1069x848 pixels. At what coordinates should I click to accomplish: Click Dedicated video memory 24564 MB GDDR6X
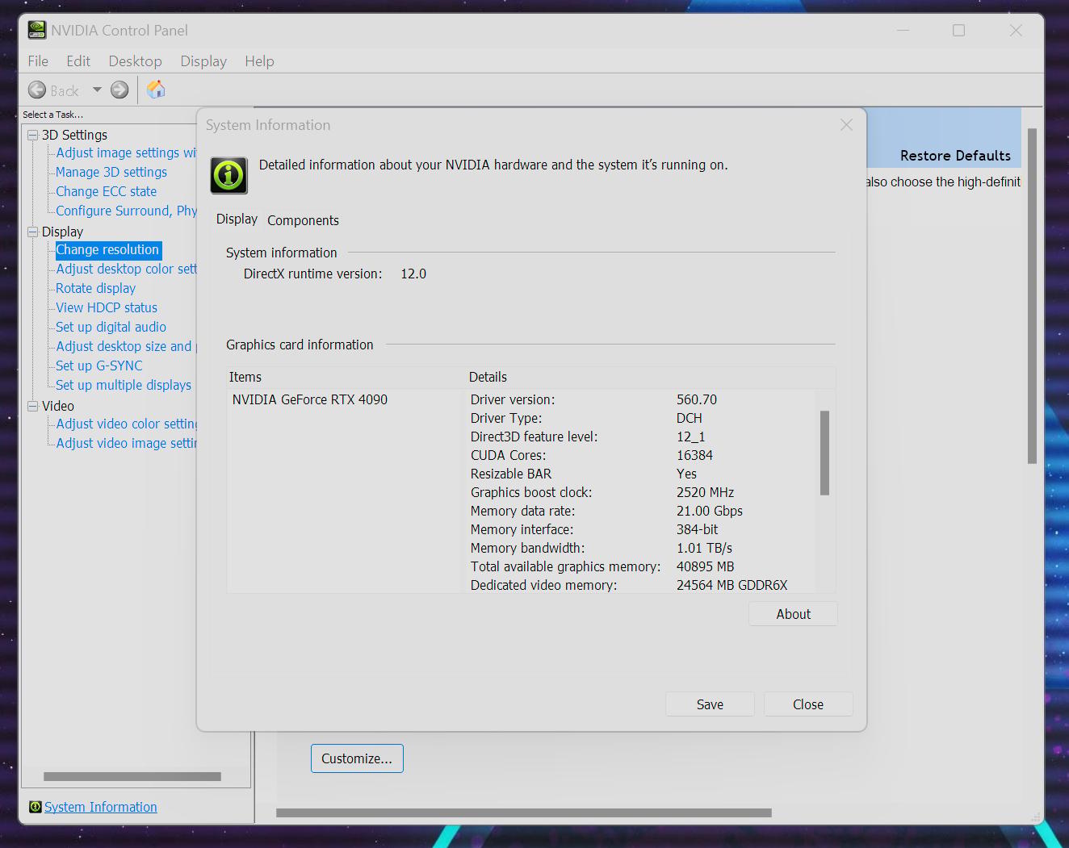tap(732, 585)
